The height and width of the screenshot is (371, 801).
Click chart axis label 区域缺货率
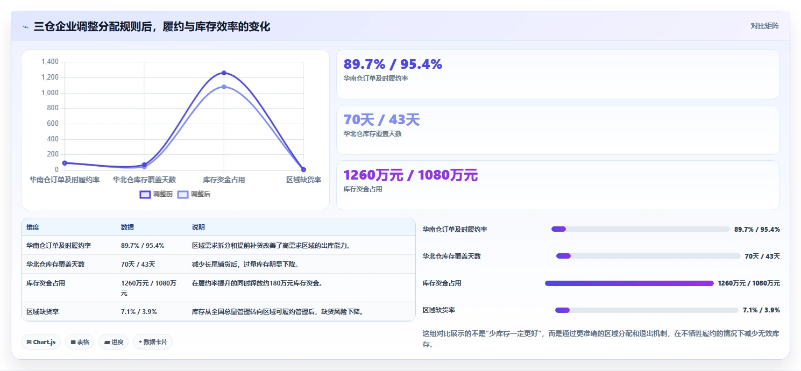click(303, 180)
